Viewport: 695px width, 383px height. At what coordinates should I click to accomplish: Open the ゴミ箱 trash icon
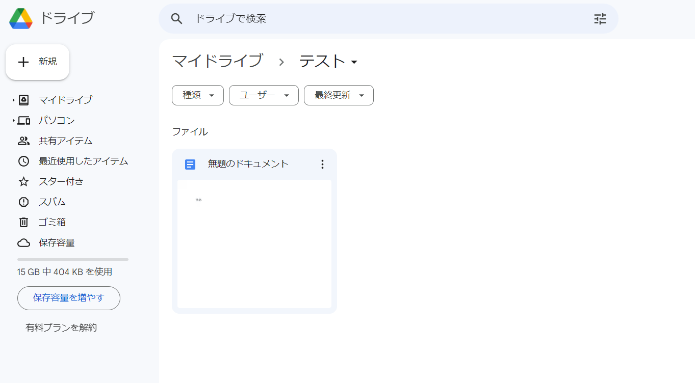click(23, 222)
